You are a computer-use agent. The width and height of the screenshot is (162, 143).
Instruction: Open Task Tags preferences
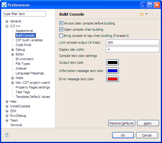tap(23, 92)
